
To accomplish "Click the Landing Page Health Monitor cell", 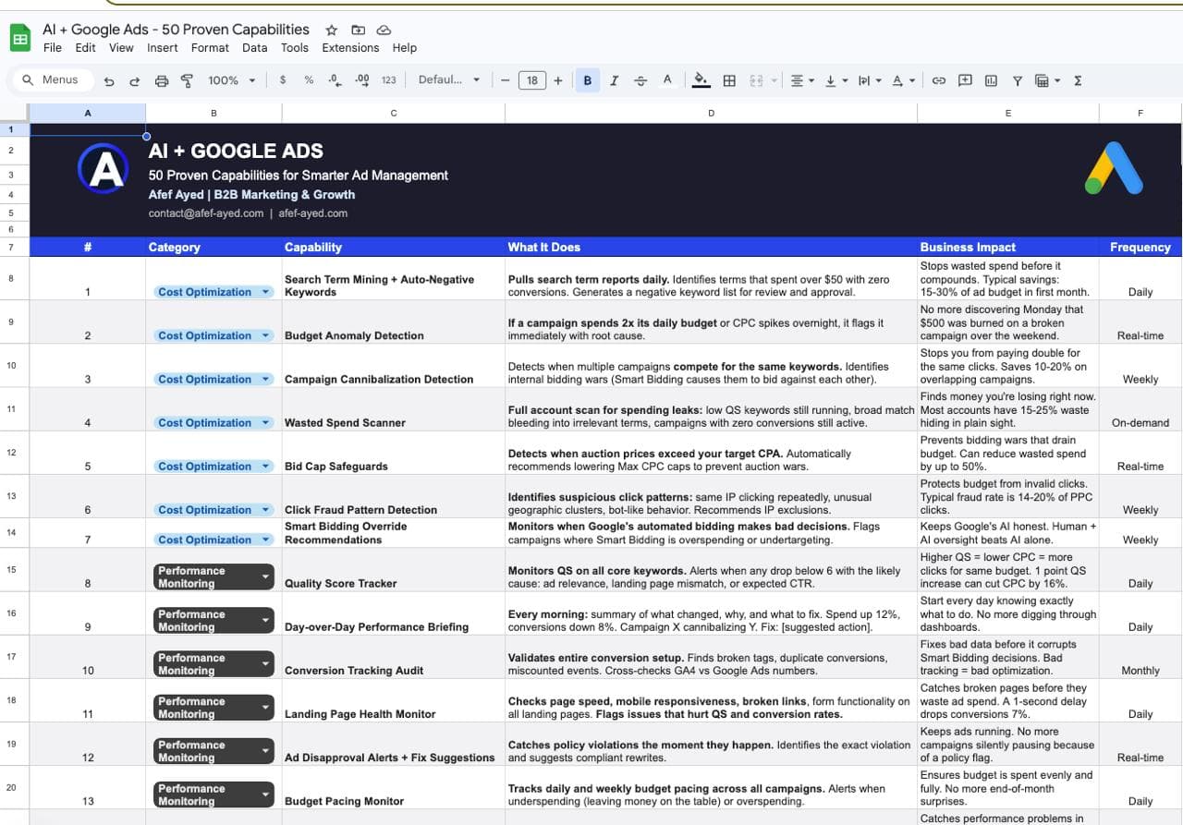I will pyautogui.click(x=394, y=700).
